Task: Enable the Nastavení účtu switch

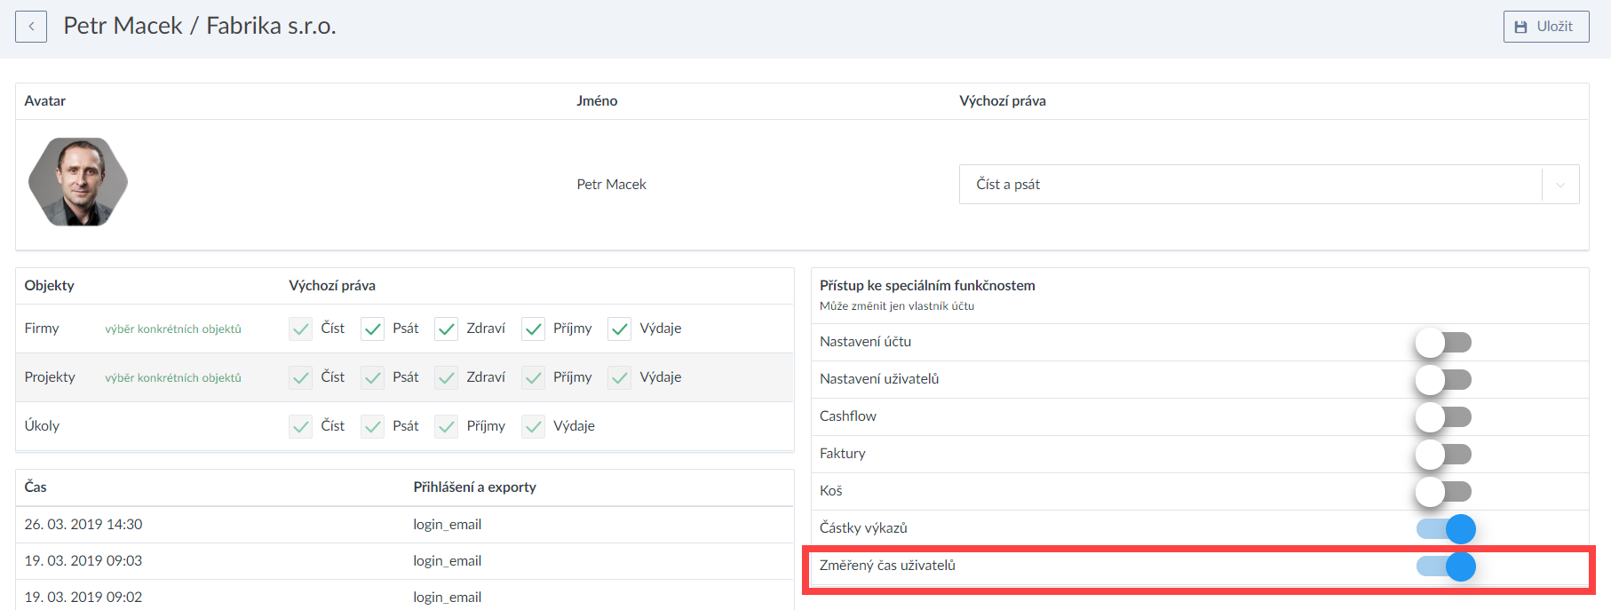Action: [x=1444, y=343]
